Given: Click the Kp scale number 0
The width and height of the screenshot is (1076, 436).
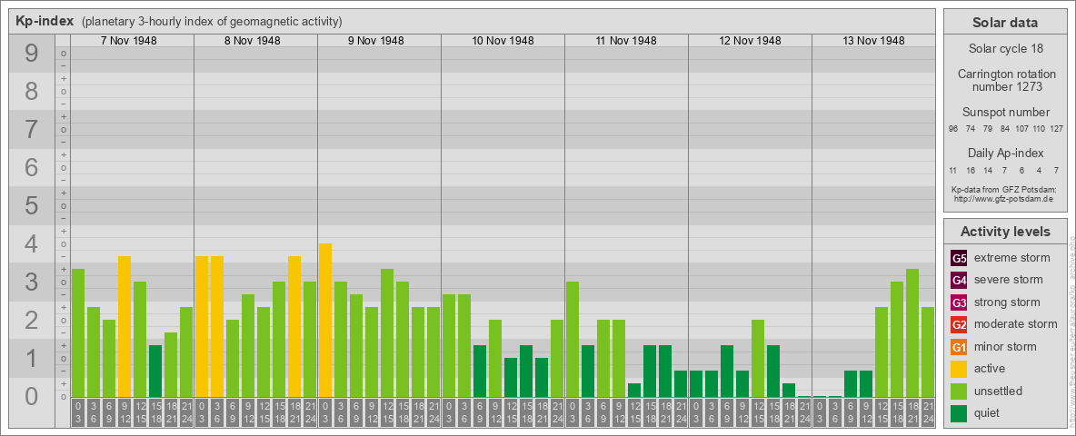Looking at the screenshot, I should click(31, 396).
